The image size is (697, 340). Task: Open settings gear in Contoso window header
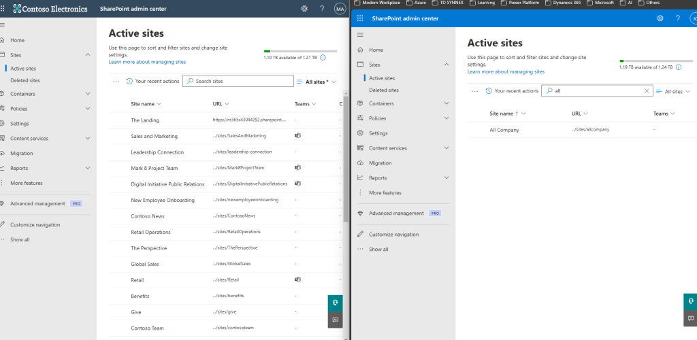click(x=304, y=8)
